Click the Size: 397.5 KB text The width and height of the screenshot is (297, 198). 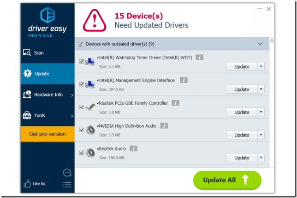112,90
